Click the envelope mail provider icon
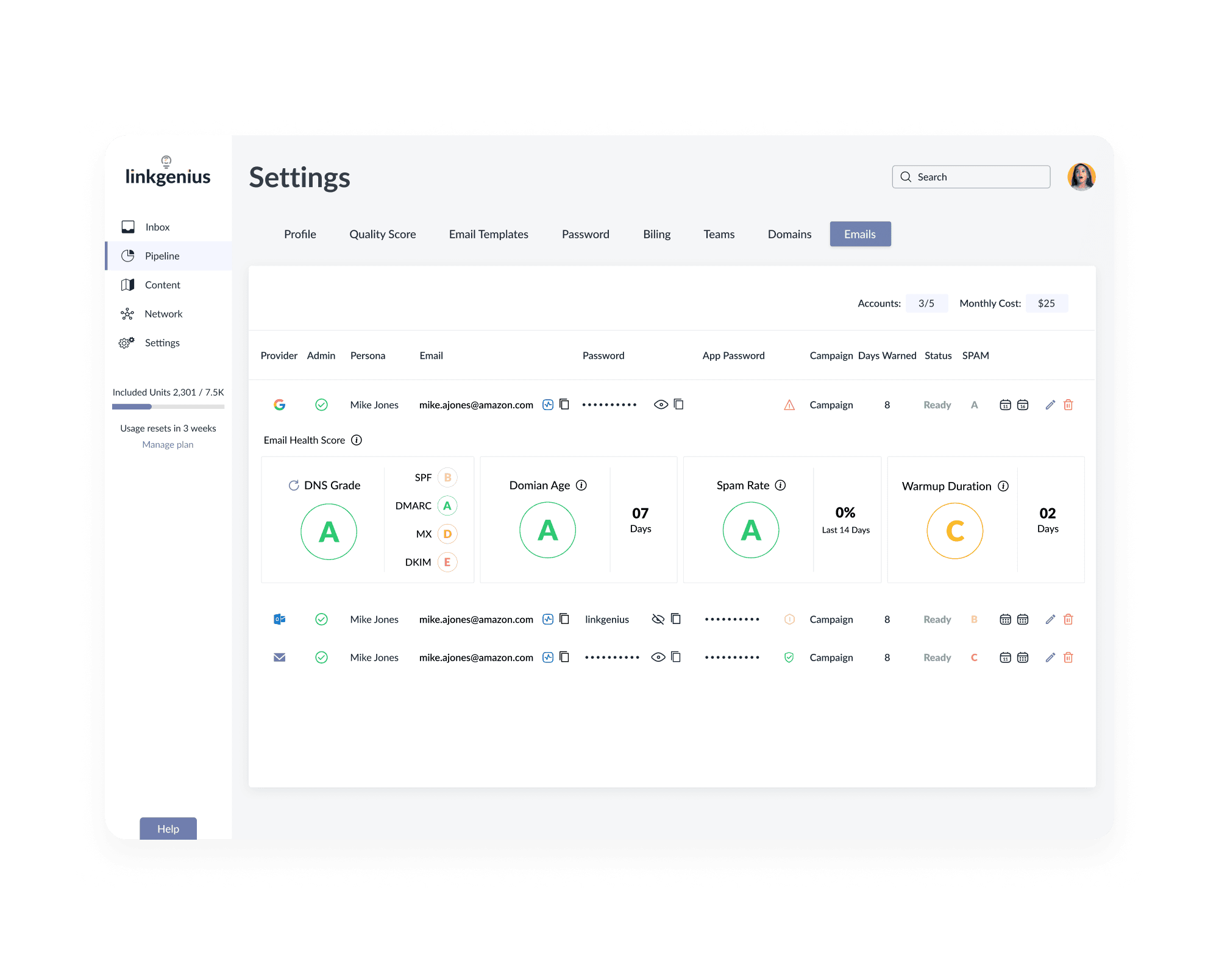The image size is (1219, 975). coord(280,658)
